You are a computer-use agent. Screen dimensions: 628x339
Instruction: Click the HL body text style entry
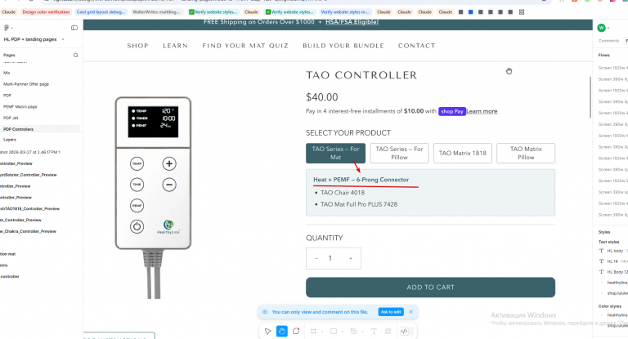point(612,251)
